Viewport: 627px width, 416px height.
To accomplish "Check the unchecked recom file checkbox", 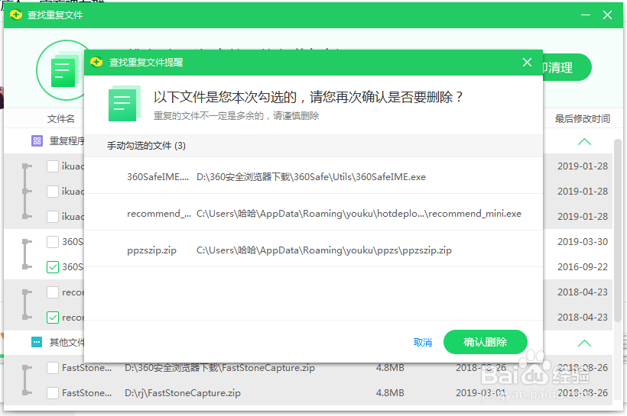I will (x=53, y=292).
